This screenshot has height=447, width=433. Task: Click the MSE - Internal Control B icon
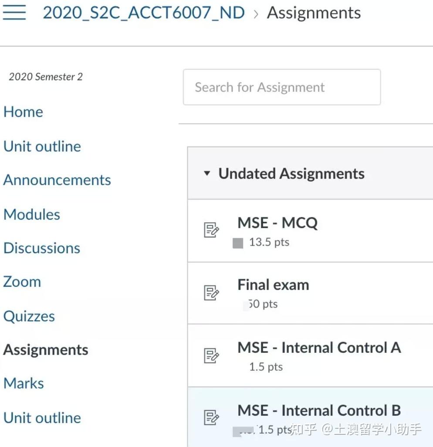click(x=211, y=417)
